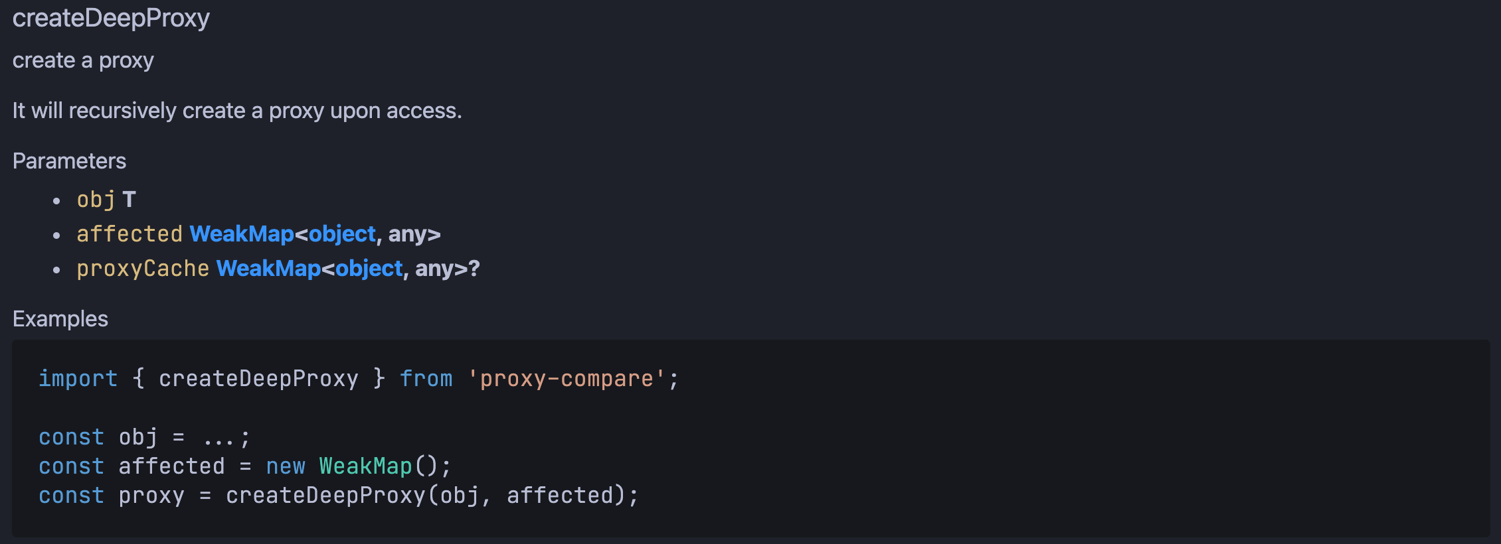The width and height of the screenshot is (1501, 544).
Task: Click the createDeepProxy heading
Action: coord(111,18)
